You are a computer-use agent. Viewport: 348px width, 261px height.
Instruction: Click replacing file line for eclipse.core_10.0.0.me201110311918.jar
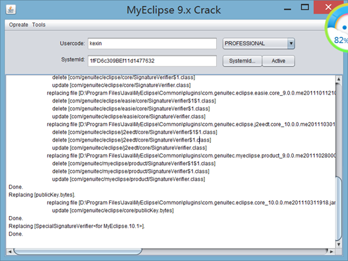click(x=191, y=203)
